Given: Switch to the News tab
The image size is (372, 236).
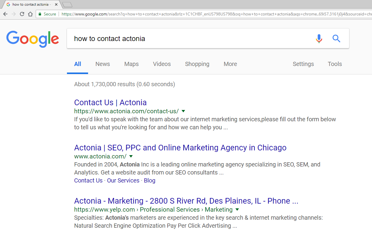Looking at the screenshot, I should [x=103, y=64].
